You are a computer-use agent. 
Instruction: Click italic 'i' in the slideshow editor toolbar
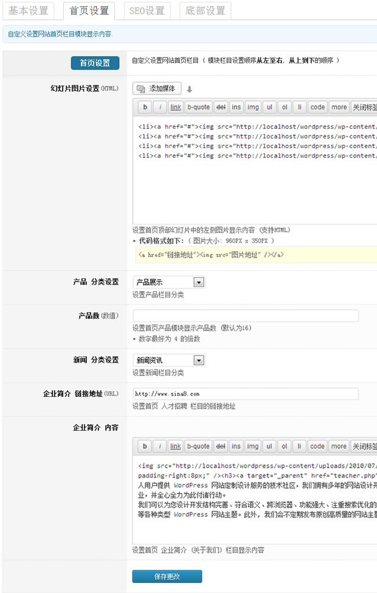point(160,107)
